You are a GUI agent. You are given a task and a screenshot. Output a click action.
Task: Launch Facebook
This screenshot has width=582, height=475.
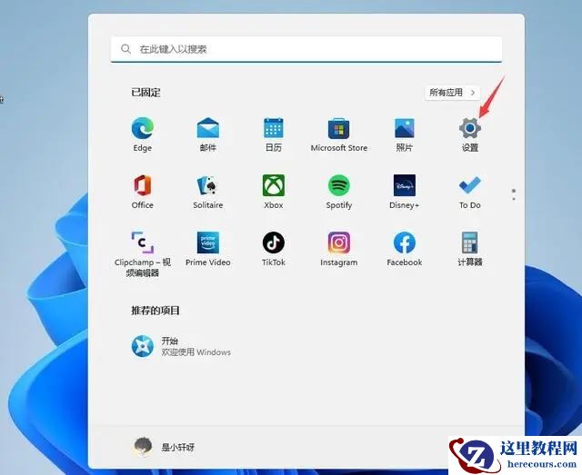(x=404, y=249)
